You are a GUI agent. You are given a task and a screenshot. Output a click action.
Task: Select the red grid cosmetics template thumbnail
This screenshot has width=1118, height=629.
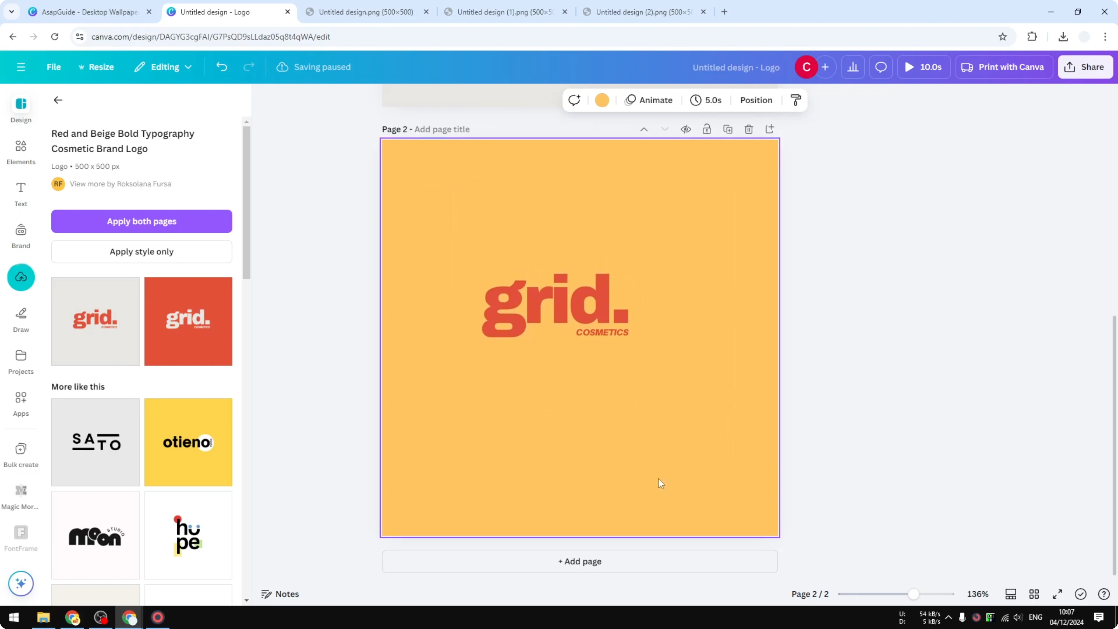pos(188,321)
